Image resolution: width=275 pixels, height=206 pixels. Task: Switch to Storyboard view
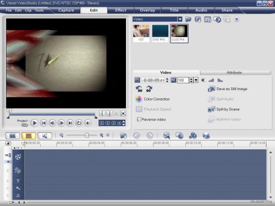click(13, 136)
